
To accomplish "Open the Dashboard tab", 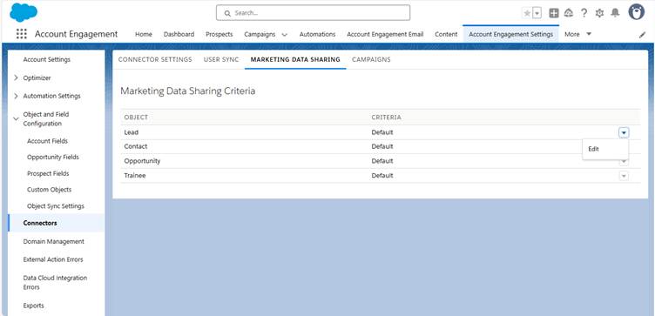I will pyautogui.click(x=179, y=34).
